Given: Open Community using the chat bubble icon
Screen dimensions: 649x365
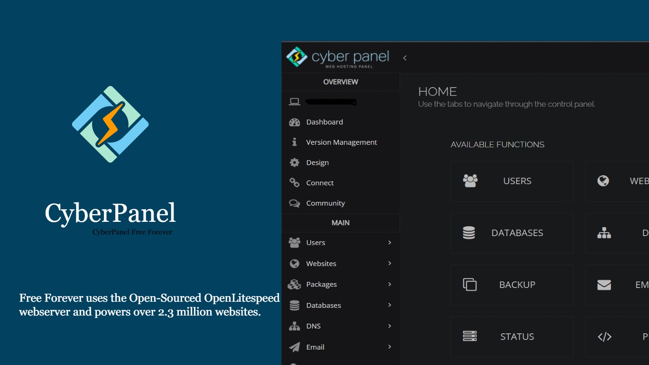Looking at the screenshot, I should click(294, 203).
